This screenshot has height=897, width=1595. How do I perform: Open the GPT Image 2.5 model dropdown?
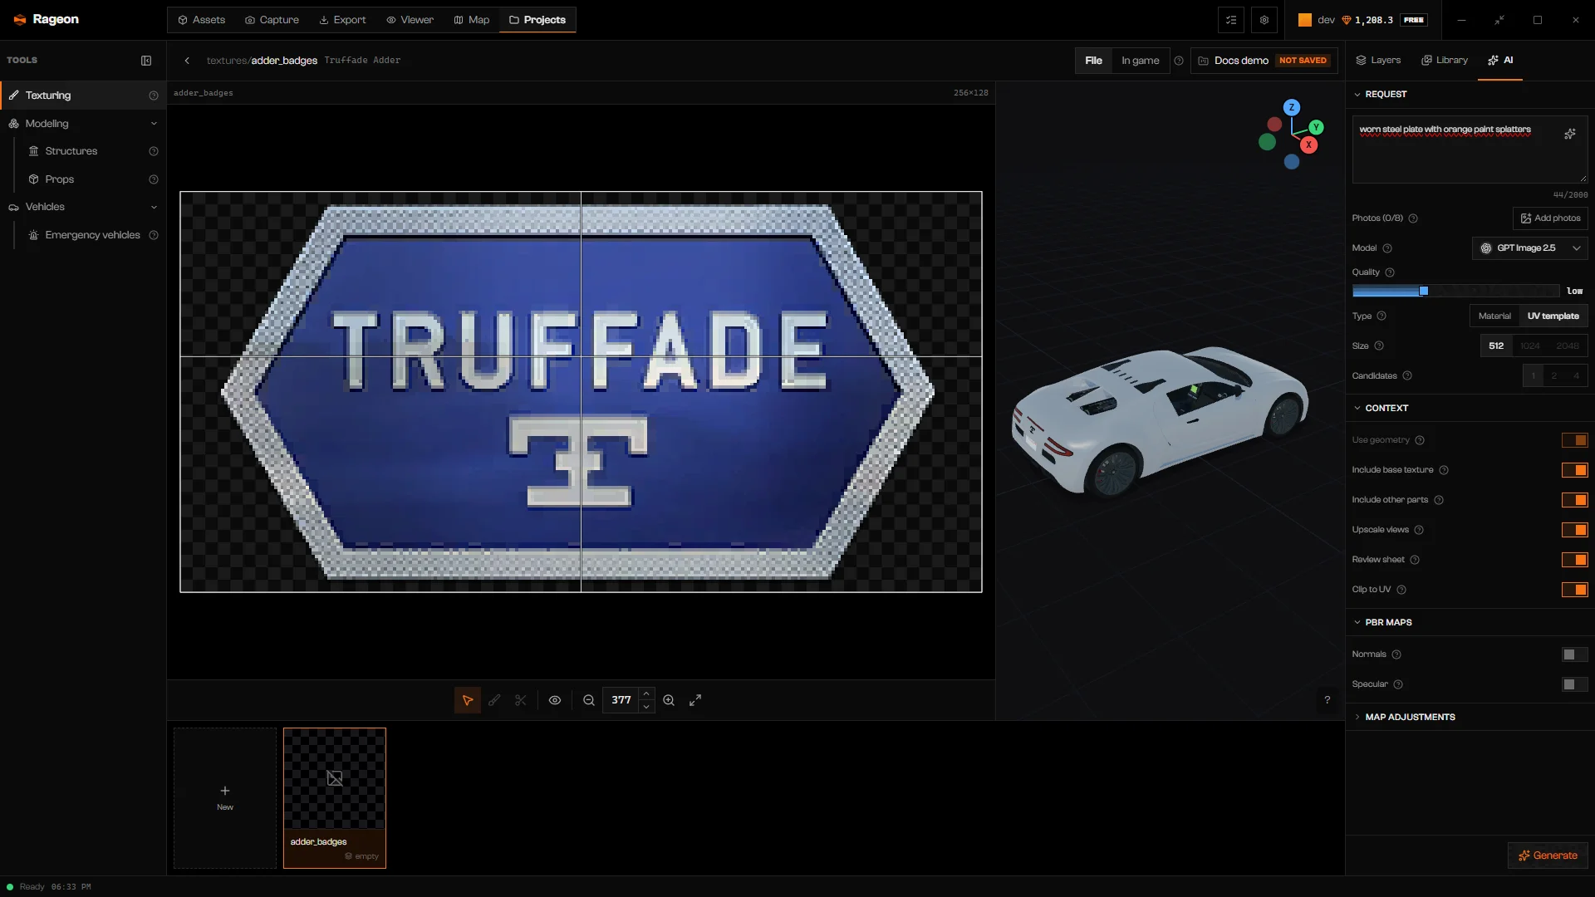tap(1529, 248)
